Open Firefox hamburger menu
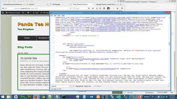The height and width of the screenshot is (99, 177). (x=122, y=9)
